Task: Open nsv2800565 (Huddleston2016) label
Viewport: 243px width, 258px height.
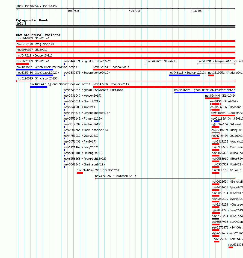Action: click(86, 130)
